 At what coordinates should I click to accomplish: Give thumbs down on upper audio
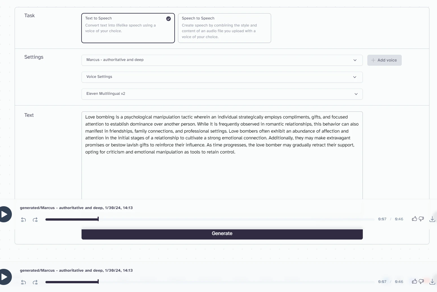[421, 219]
